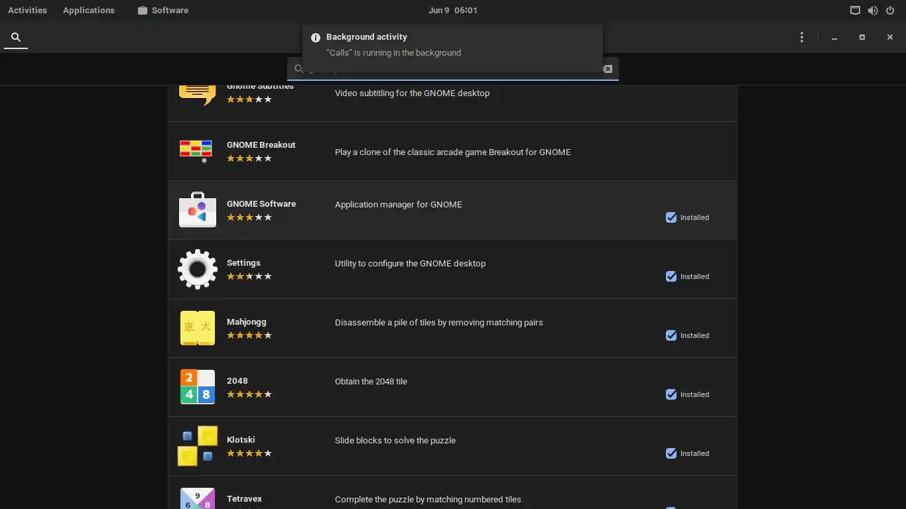
Task: Click 'Application manager for GNOME' description
Action: (x=399, y=205)
